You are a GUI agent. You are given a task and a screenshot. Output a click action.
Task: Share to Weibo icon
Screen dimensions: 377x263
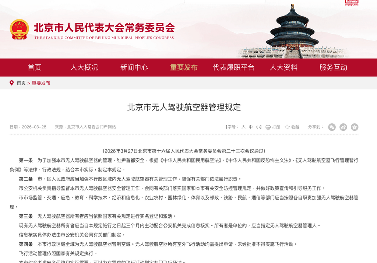tap(343, 127)
